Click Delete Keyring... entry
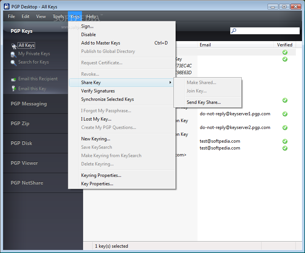The image size is (305, 253). [x=122, y=164]
